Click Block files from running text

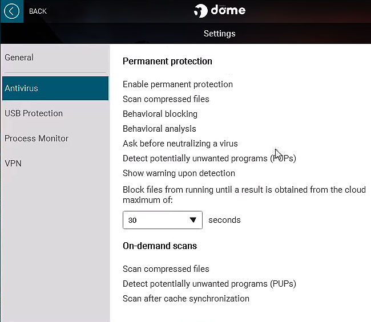(x=244, y=195)
